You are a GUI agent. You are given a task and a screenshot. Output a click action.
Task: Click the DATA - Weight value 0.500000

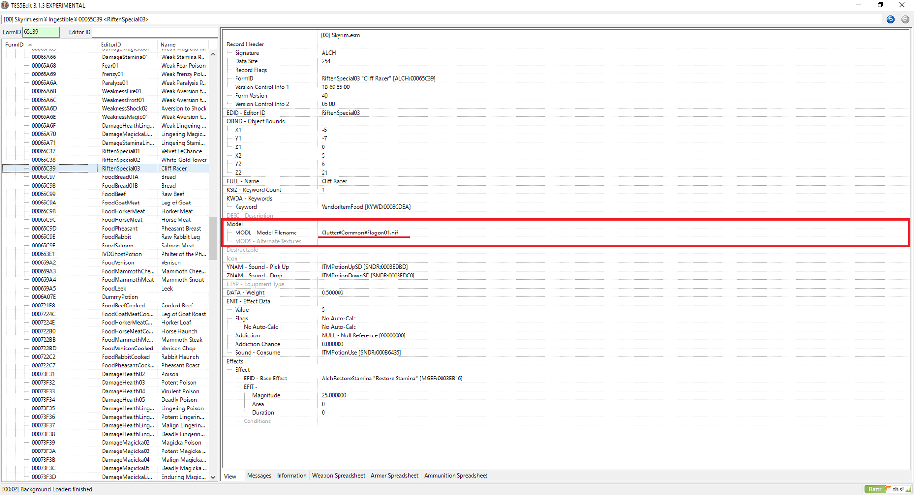tap(332, 293)
